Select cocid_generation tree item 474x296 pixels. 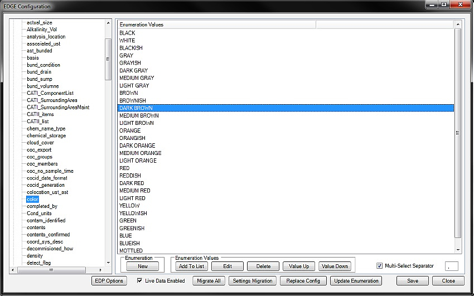click(x=45, y=185)
